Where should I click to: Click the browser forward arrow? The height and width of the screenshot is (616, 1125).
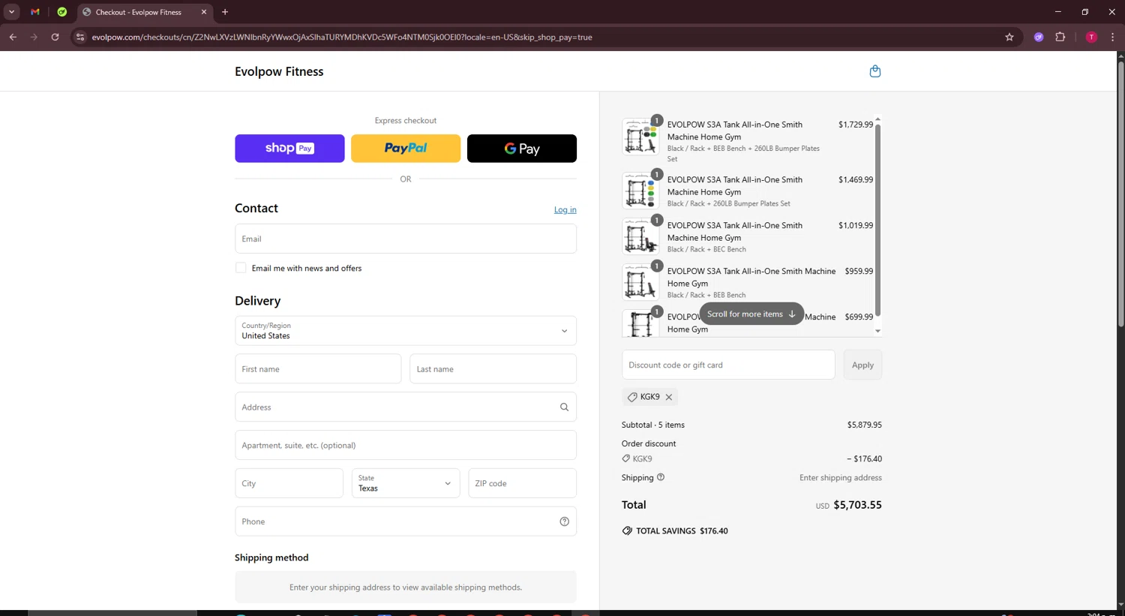tap(34, 37)
